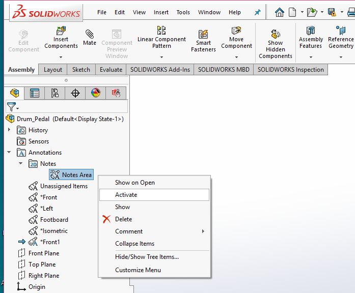
Task: Open the Insert menu
Action: [x=161, y=12]
